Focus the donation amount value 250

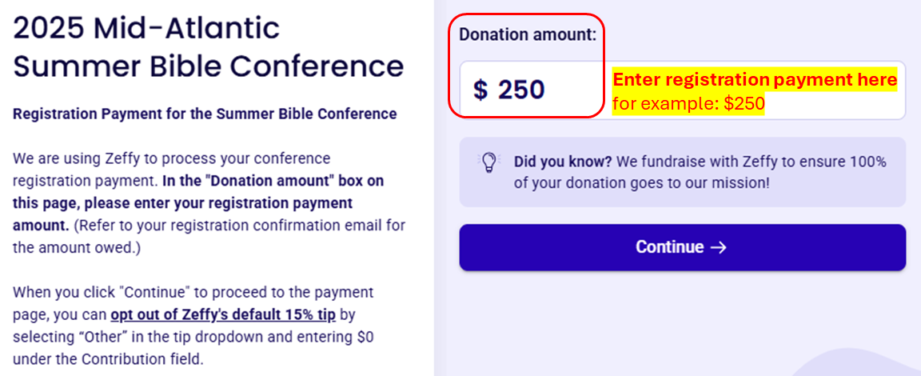(x=521, y=90)
